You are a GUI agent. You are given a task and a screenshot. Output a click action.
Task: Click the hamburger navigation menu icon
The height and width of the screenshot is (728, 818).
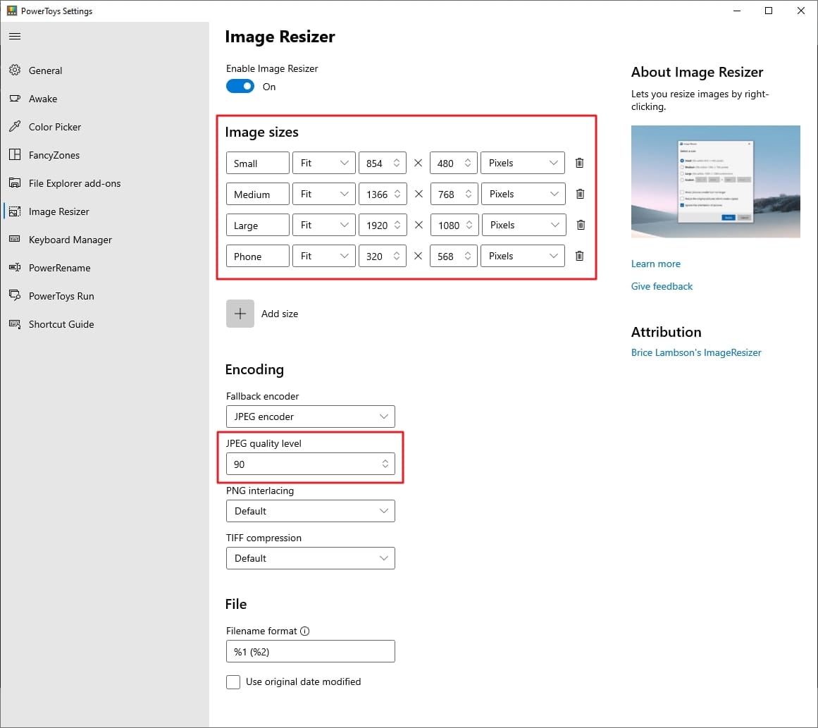[x=15, y=36]
